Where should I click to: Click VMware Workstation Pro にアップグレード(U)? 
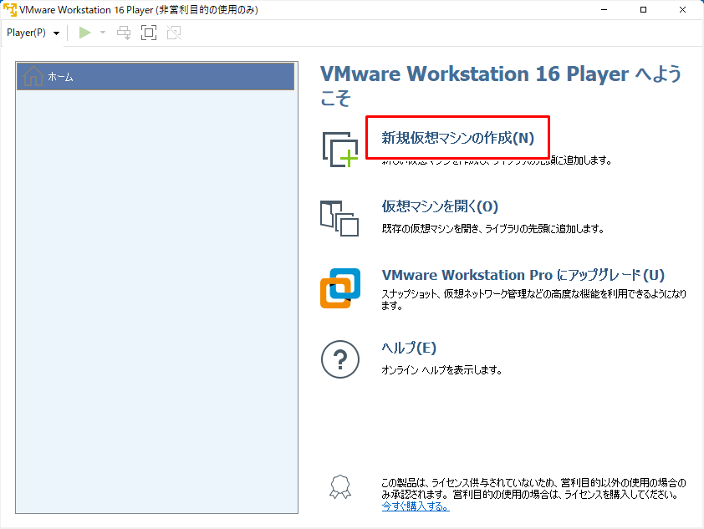click(523, 275)
